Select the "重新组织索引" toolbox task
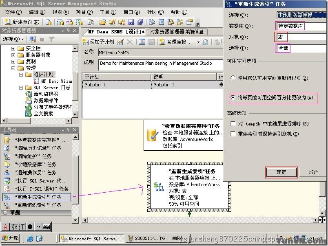 [38, 205]
